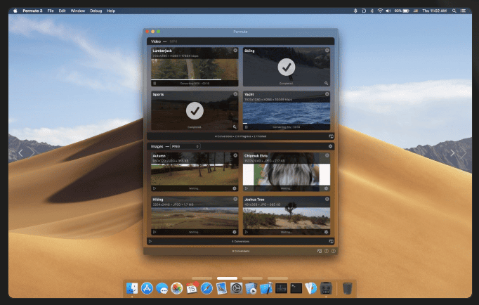Viewport: 479px width, 305px height.
Task: Go to previous slide with left chevron arrow
Action: (x=20, y=152)
